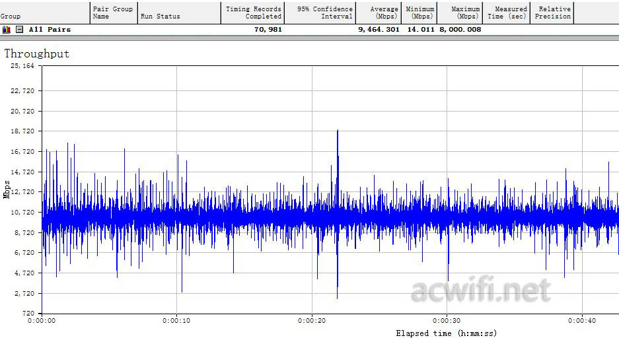The width and height of the screenshot is (619, 338).
Task: Click the 0:00:30 time axis label
Action: tap(447, 321)
